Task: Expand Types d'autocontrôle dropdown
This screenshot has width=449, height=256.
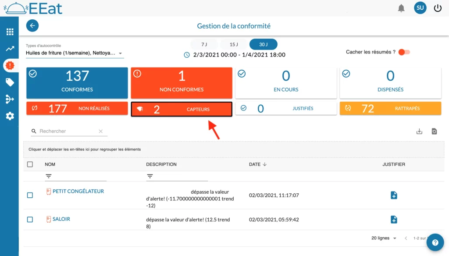Action: pyautogui.click(x=75, y=53)
